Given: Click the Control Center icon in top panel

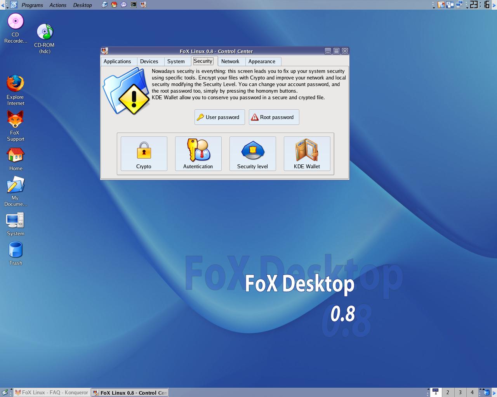Looking at the screenshot, I should (143, 5).
